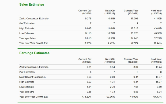Click the 10.56B year ago sales value
This screenshot has height=104, width=166.
click(x=111, y=38)
